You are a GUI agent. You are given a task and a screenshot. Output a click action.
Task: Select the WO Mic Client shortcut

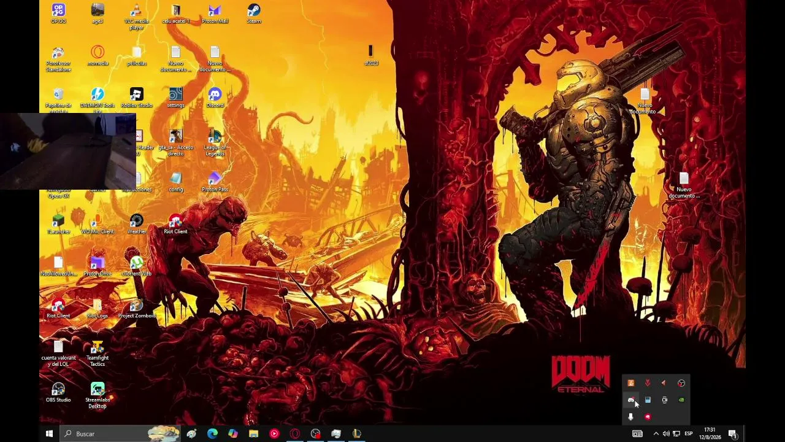pyautogui.click(x=98, y=224)
